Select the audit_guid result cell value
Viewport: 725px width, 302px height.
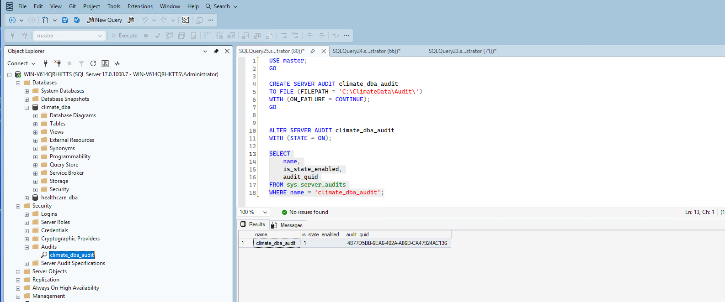coord(397,243)
